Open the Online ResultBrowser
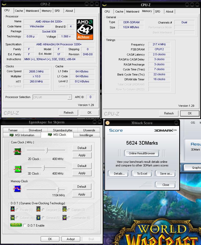 (x=142, y=153)
